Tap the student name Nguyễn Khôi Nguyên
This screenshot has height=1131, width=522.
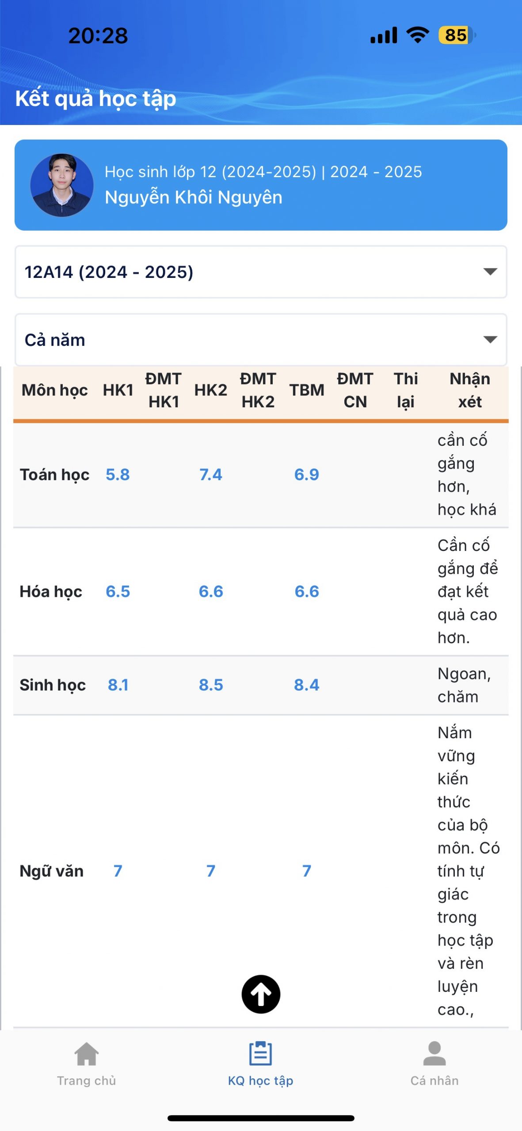pyautogui.click(x=194, y=197)
